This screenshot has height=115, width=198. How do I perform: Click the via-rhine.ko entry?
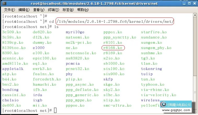(155, 90)
